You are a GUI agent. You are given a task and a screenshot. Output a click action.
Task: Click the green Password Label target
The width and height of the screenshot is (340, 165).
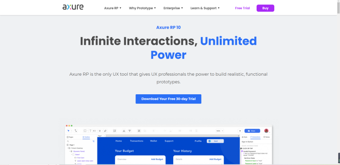(250, 163)
